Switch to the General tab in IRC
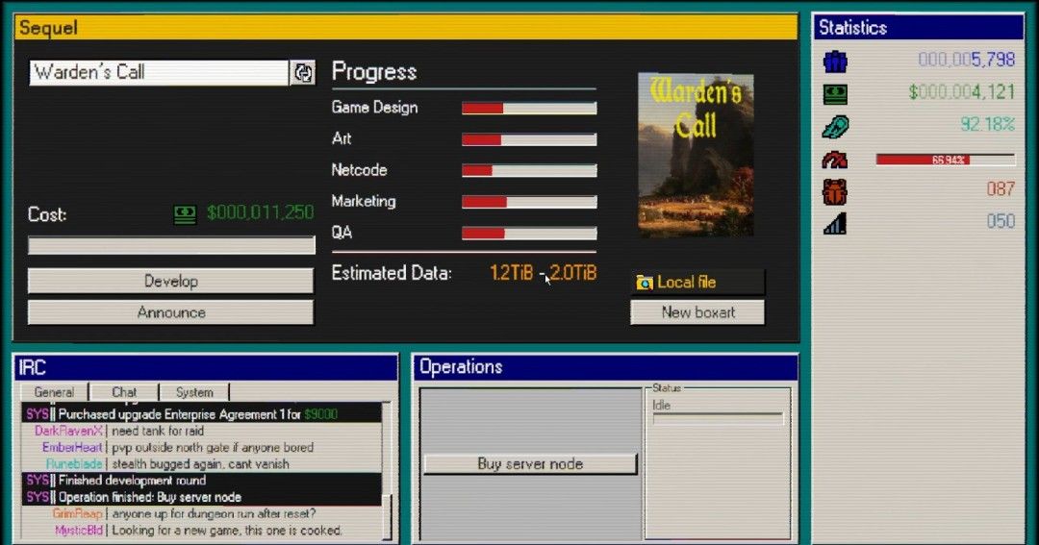1039x545 pixels. pos(54,392)
